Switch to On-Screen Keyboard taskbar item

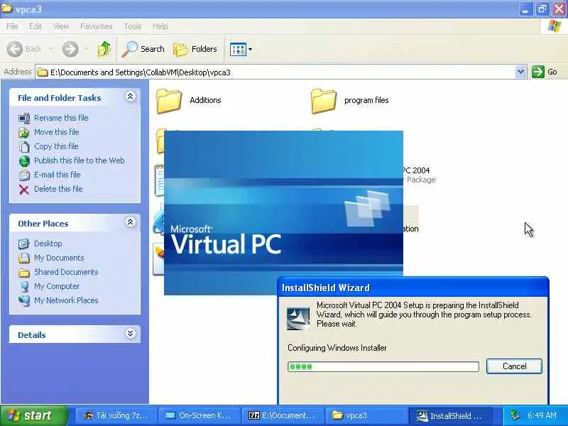pos(199,415)
